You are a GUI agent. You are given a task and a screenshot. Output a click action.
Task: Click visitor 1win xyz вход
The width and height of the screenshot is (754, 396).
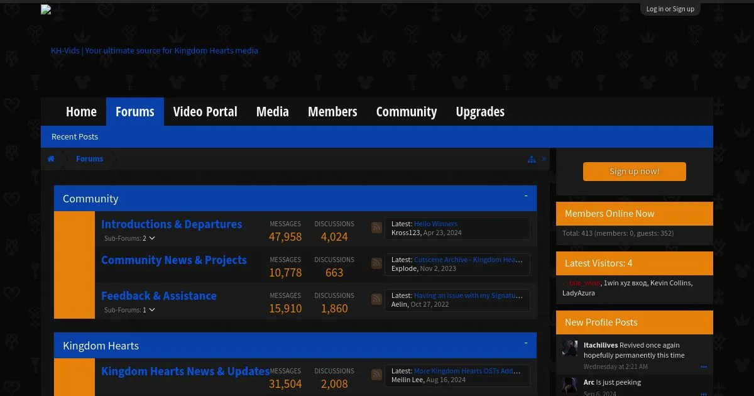[625, 283]
